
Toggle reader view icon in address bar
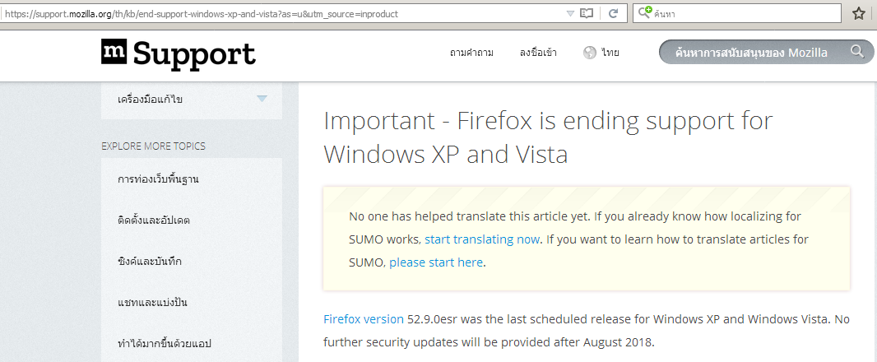(587, 14)
